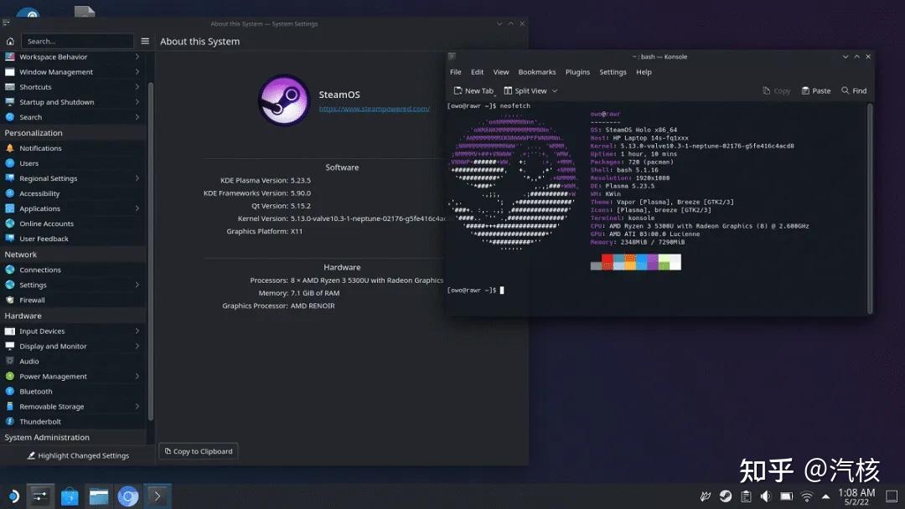This screenshot has height=509, width=905.
Task: Click Find in the Konsole toolbar
Action: point(854,90)
